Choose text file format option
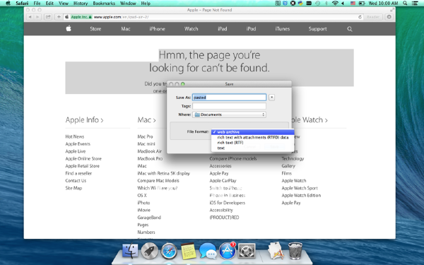Screen dimensions: 424x265 coord(252,148)
